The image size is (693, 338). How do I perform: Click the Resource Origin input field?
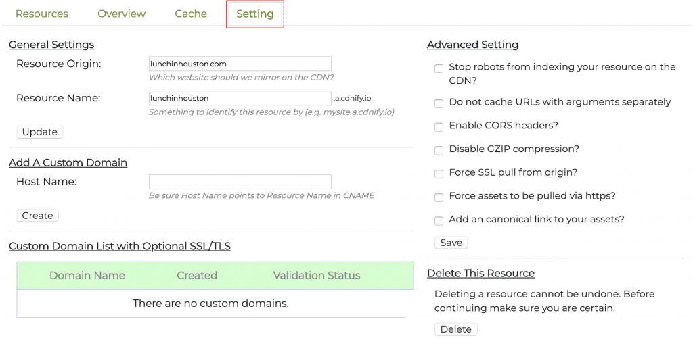click(240, 64)
